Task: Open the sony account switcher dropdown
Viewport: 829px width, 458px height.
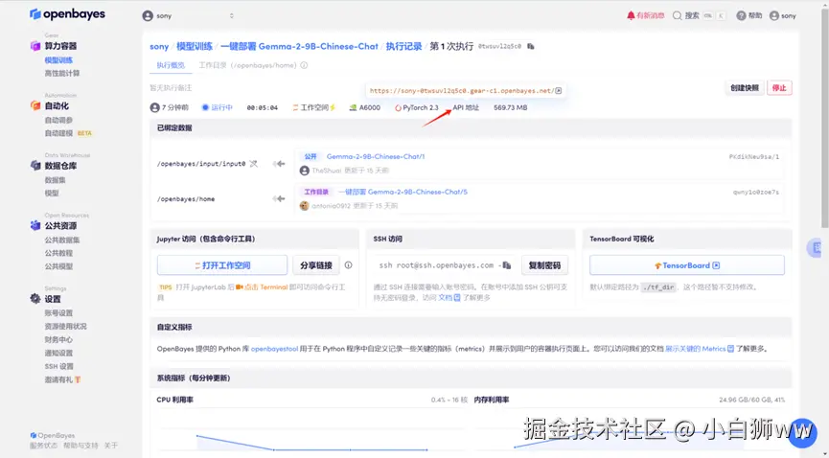Action: tap(189, 16)
